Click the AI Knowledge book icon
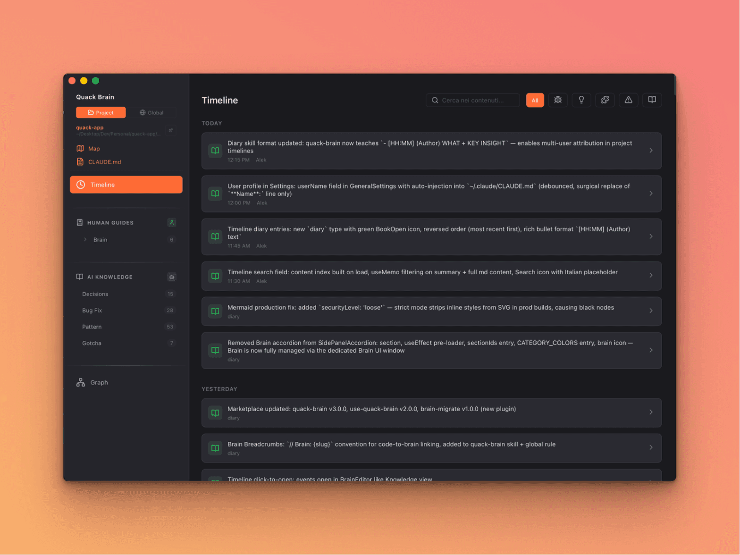Viewport: 740px width, 555px height. click(x=80, y=277)
